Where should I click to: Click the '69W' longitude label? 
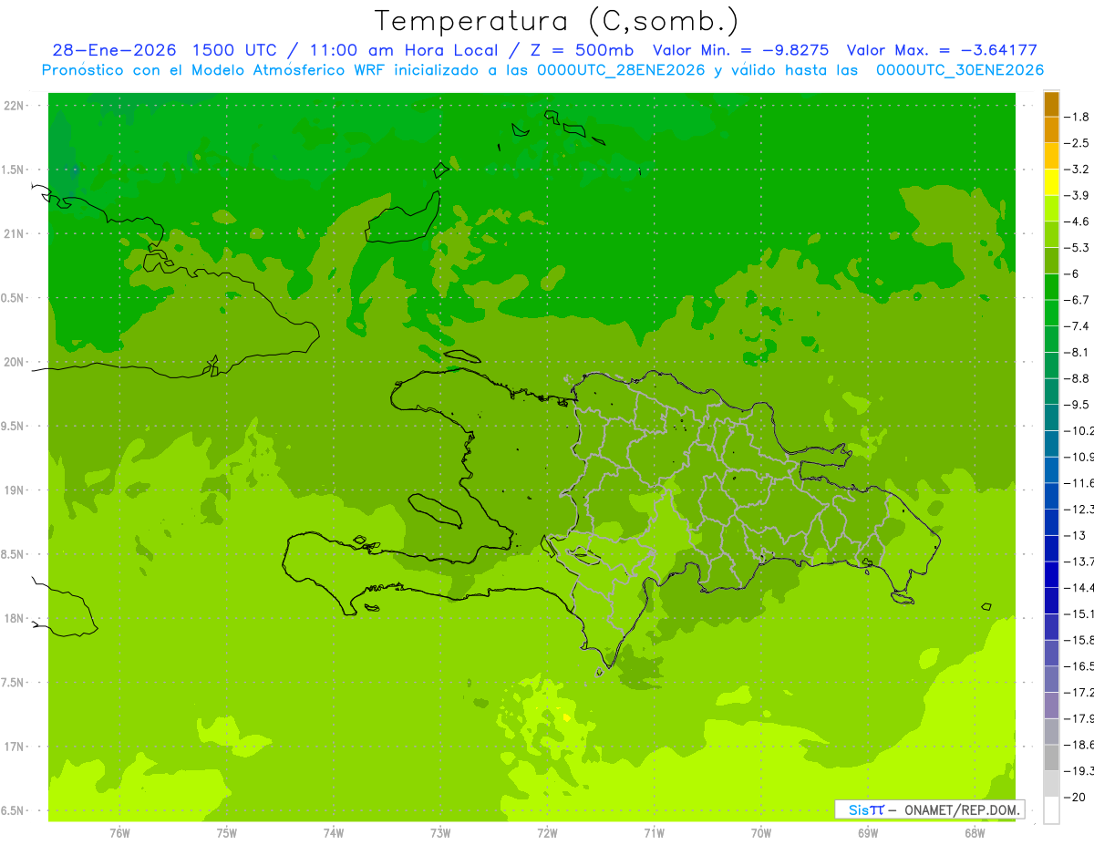pyautogui.click(x=868, y=833)
